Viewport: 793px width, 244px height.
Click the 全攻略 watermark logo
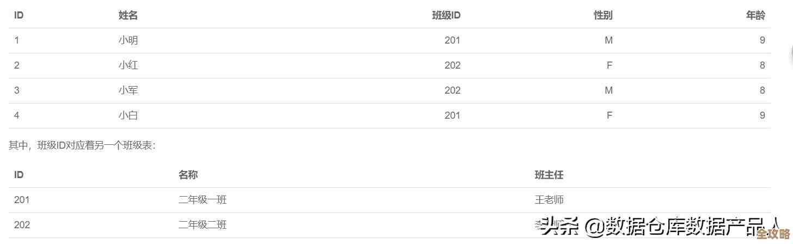[x=773, y=235]
